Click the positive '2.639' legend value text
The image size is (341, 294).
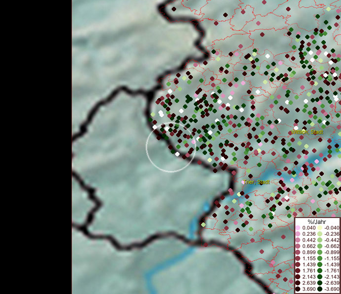(x=309, y=283)
